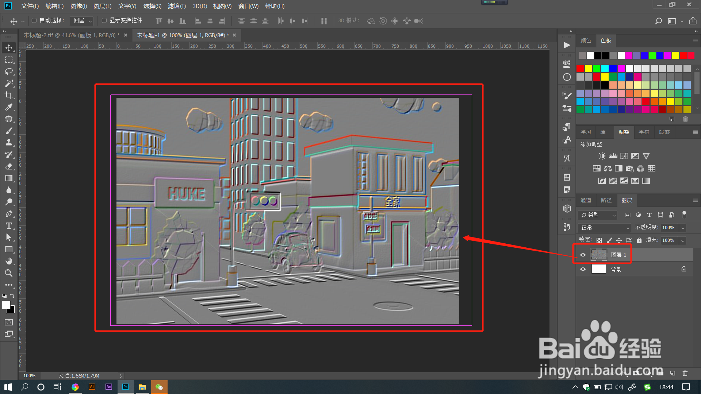Select the Lasso tool

9,72
